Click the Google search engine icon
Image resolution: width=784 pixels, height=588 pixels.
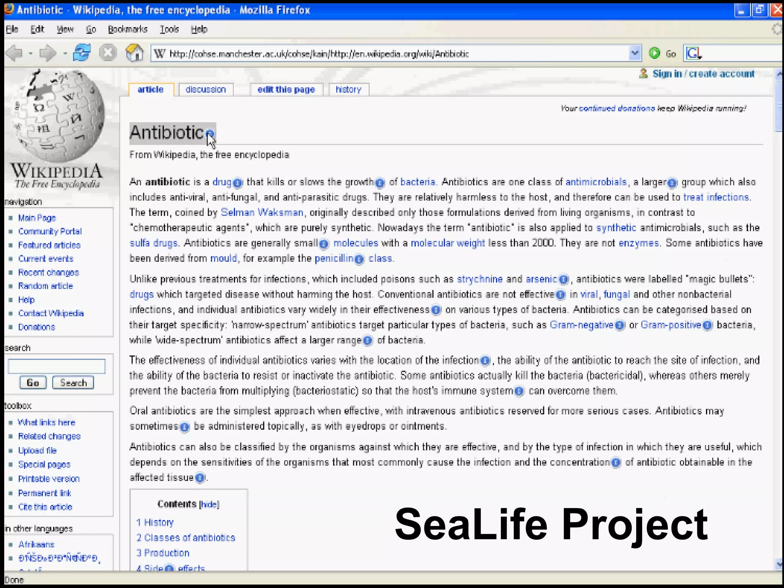tap(693, 53)
